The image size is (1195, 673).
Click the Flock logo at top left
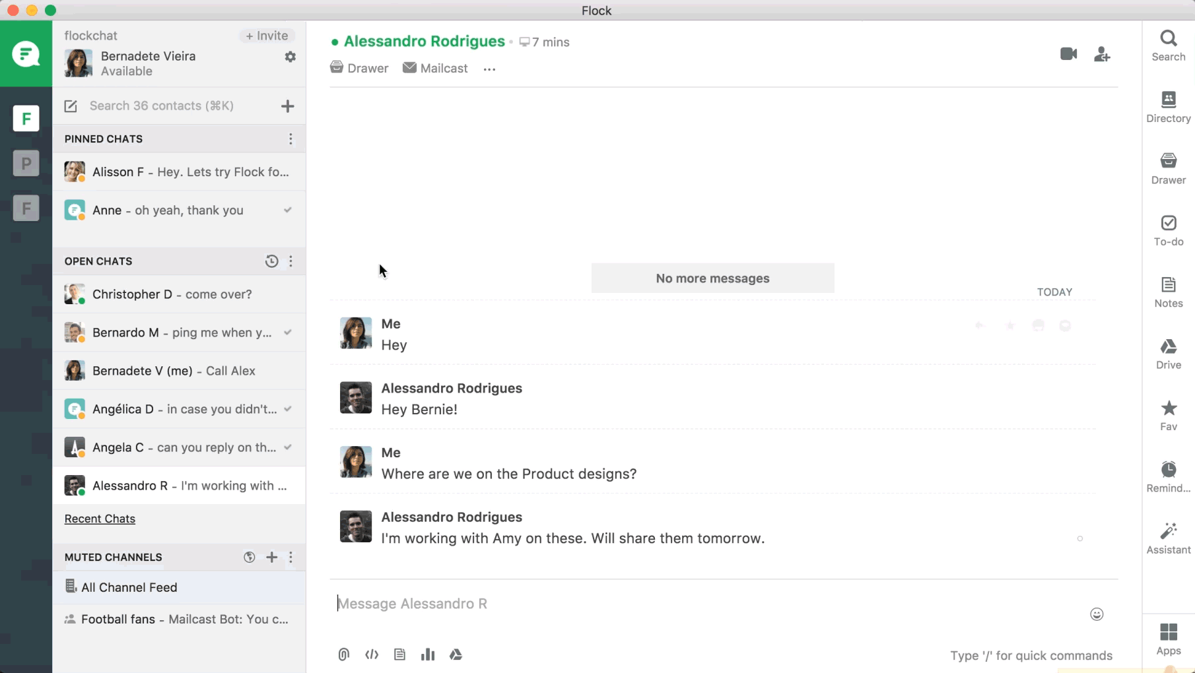click(x=26, y=53)
